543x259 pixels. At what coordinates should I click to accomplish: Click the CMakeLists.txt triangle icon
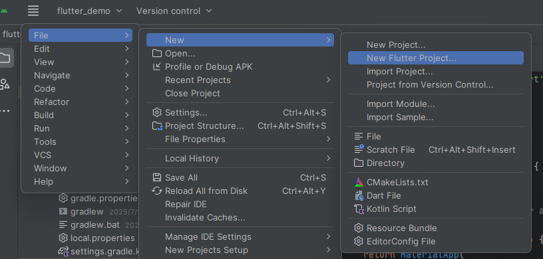pyautogui.click(x=359, y=182)
